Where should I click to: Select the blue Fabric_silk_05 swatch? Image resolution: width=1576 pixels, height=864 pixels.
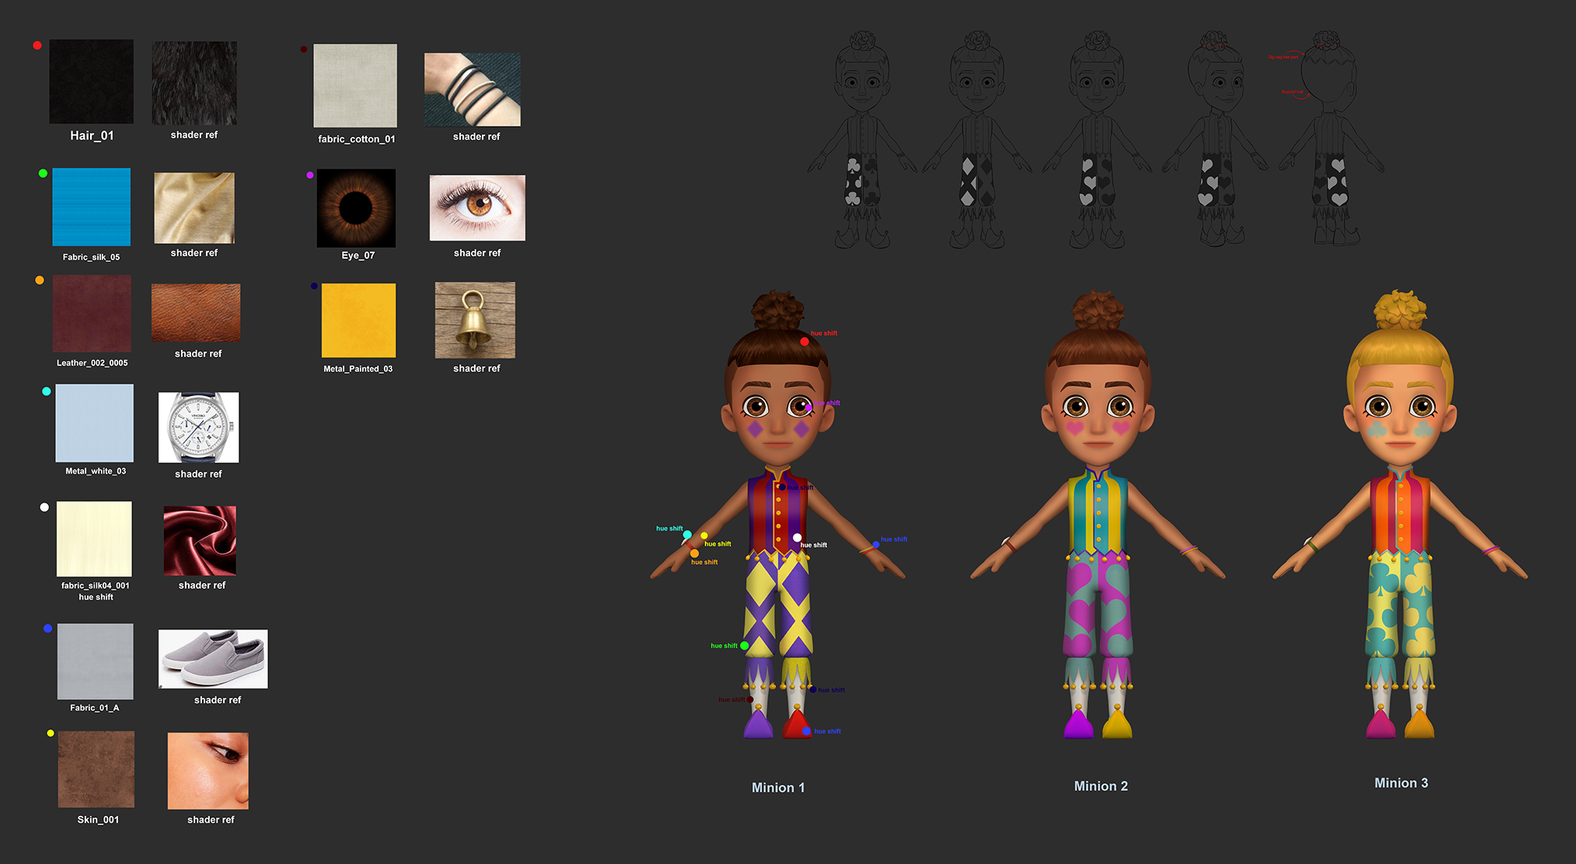pyautogui.click(x=91, y=207)
